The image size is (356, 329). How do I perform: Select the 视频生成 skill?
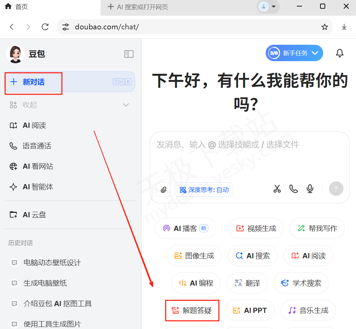tap(256, 228)
